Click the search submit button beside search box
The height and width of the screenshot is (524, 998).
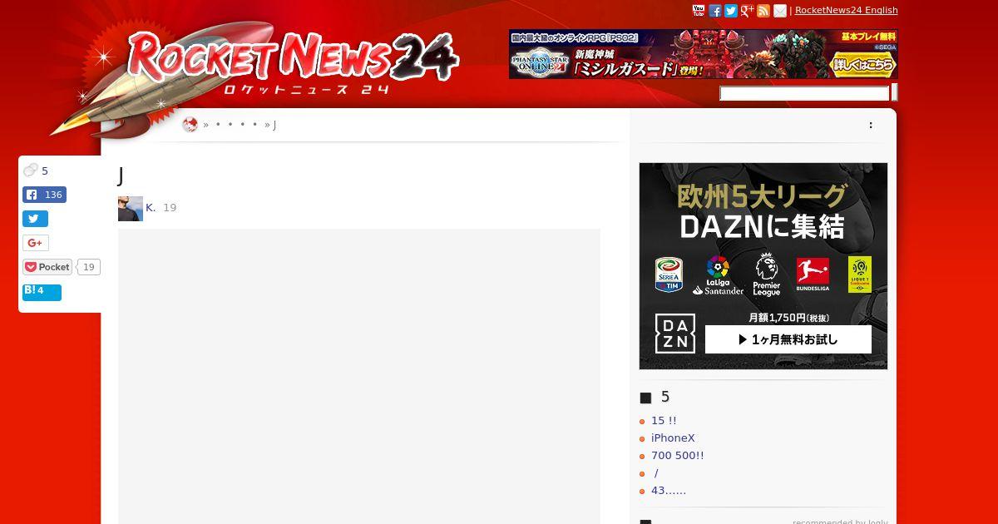[x=894, y=92]
